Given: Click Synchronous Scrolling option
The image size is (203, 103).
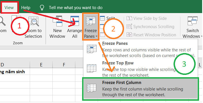Looking at the screenshot, I should pos(150,27).
